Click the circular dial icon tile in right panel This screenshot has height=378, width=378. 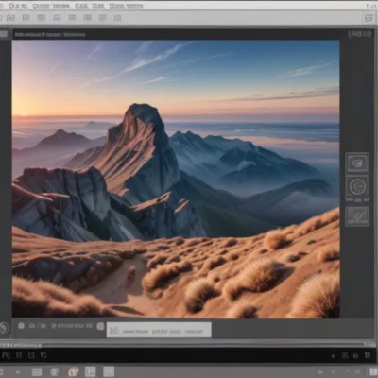357,187
